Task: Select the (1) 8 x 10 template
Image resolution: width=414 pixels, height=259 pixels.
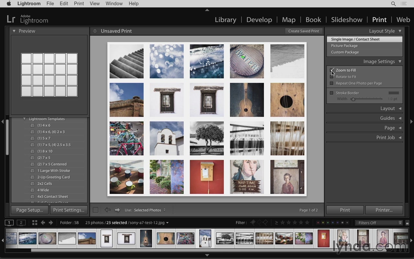Action: (x=45, y=151)
